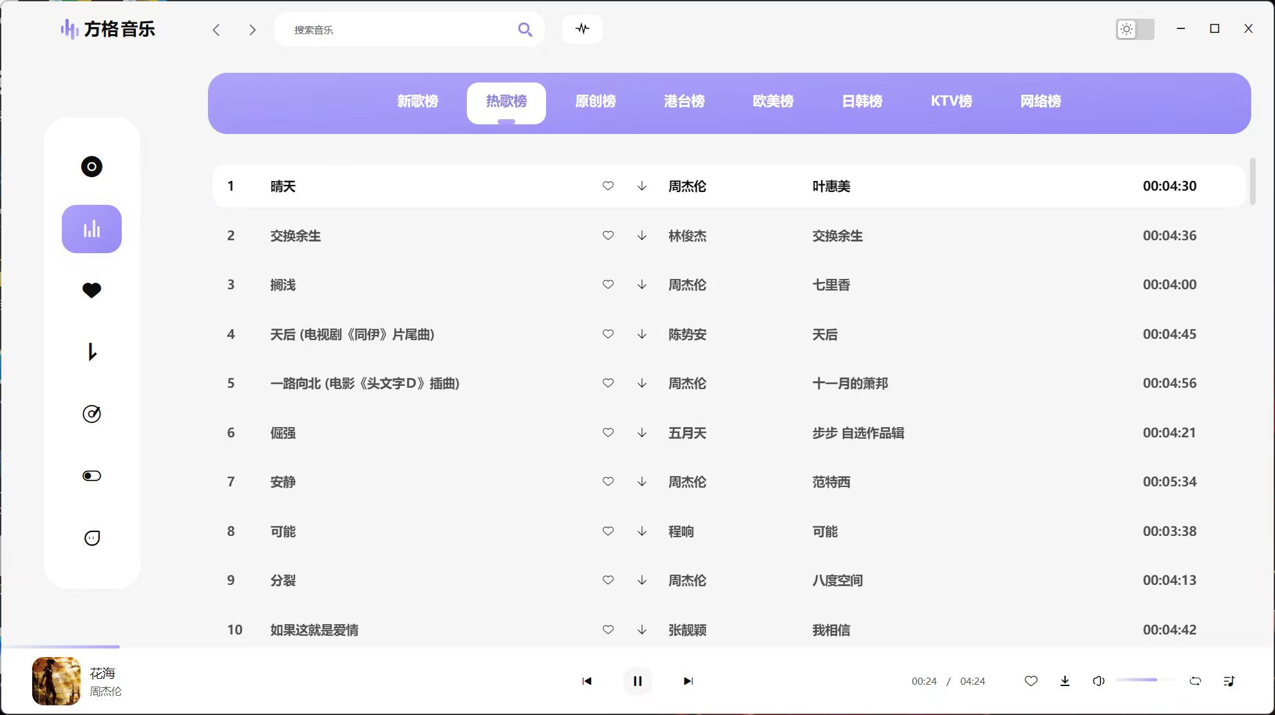Viewport: 1275px width, 715px height.
Task: Download the song 交换余生
Action: pyautogui.click(x=642, y=236)
